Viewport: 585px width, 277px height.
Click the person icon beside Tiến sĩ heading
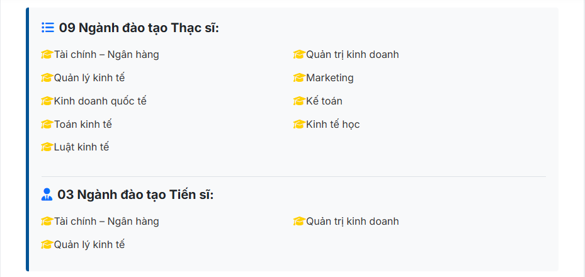coord(47,195)
